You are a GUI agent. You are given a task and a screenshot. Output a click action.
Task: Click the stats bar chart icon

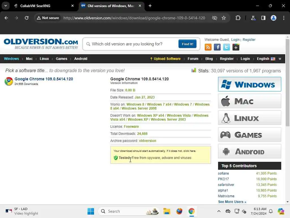pyautogui.click(x=194, y=70)
